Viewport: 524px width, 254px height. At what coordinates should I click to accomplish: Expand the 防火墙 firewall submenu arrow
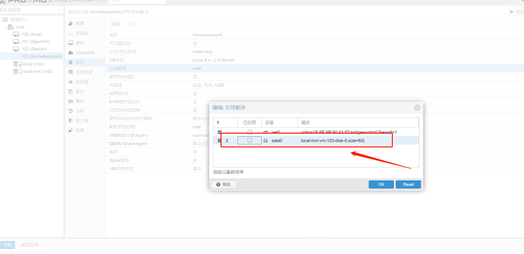coord(99,120)
